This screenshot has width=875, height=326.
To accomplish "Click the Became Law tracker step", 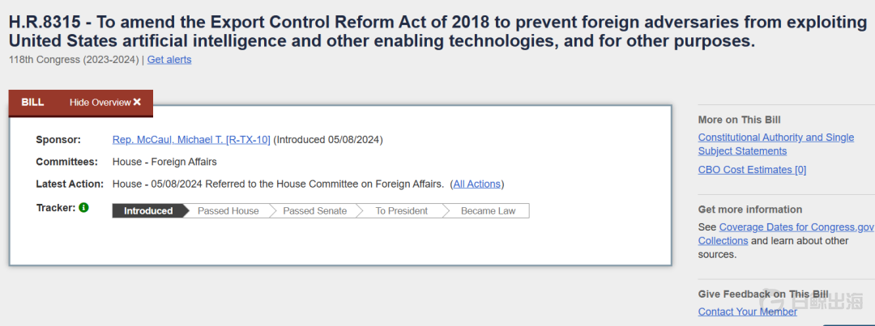I will click(489, 211).
